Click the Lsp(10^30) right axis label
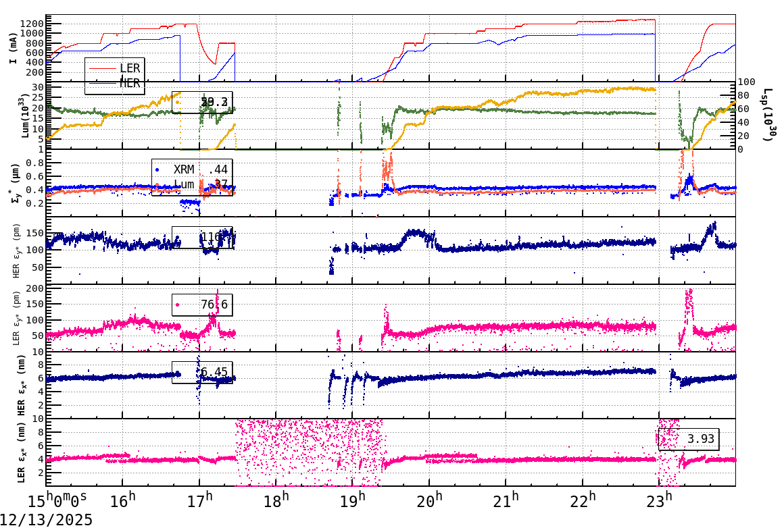 point(766,115)
